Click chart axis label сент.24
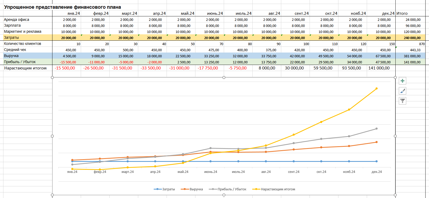The width and height of the screenshot is (429, 198). [294, 172]
